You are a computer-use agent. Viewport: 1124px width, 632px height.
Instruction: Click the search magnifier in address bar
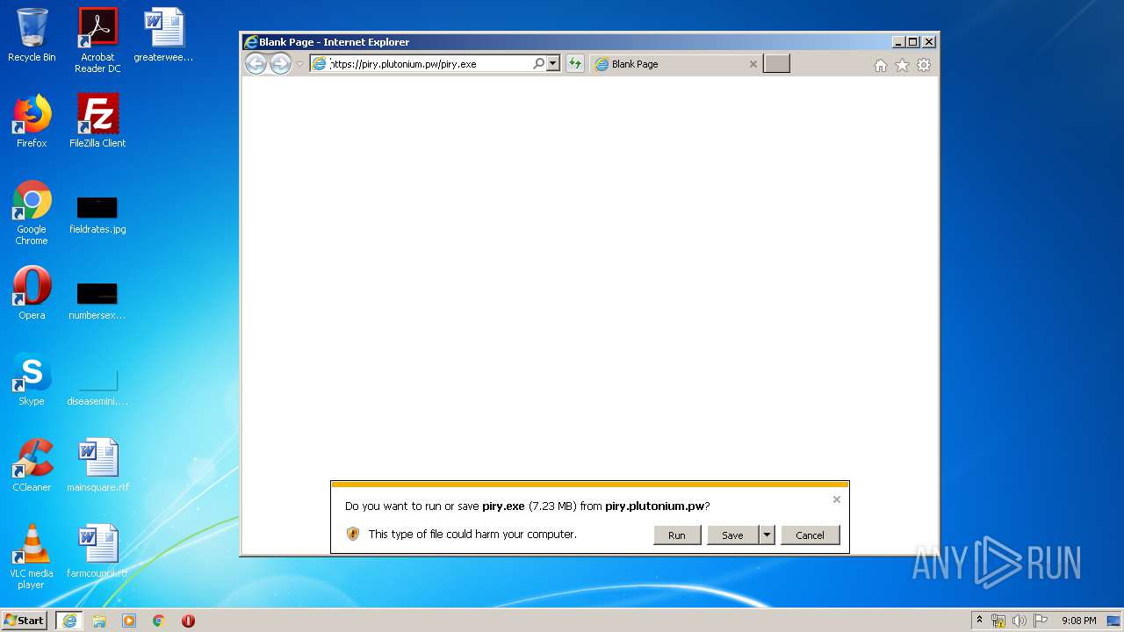pos(538,63)
